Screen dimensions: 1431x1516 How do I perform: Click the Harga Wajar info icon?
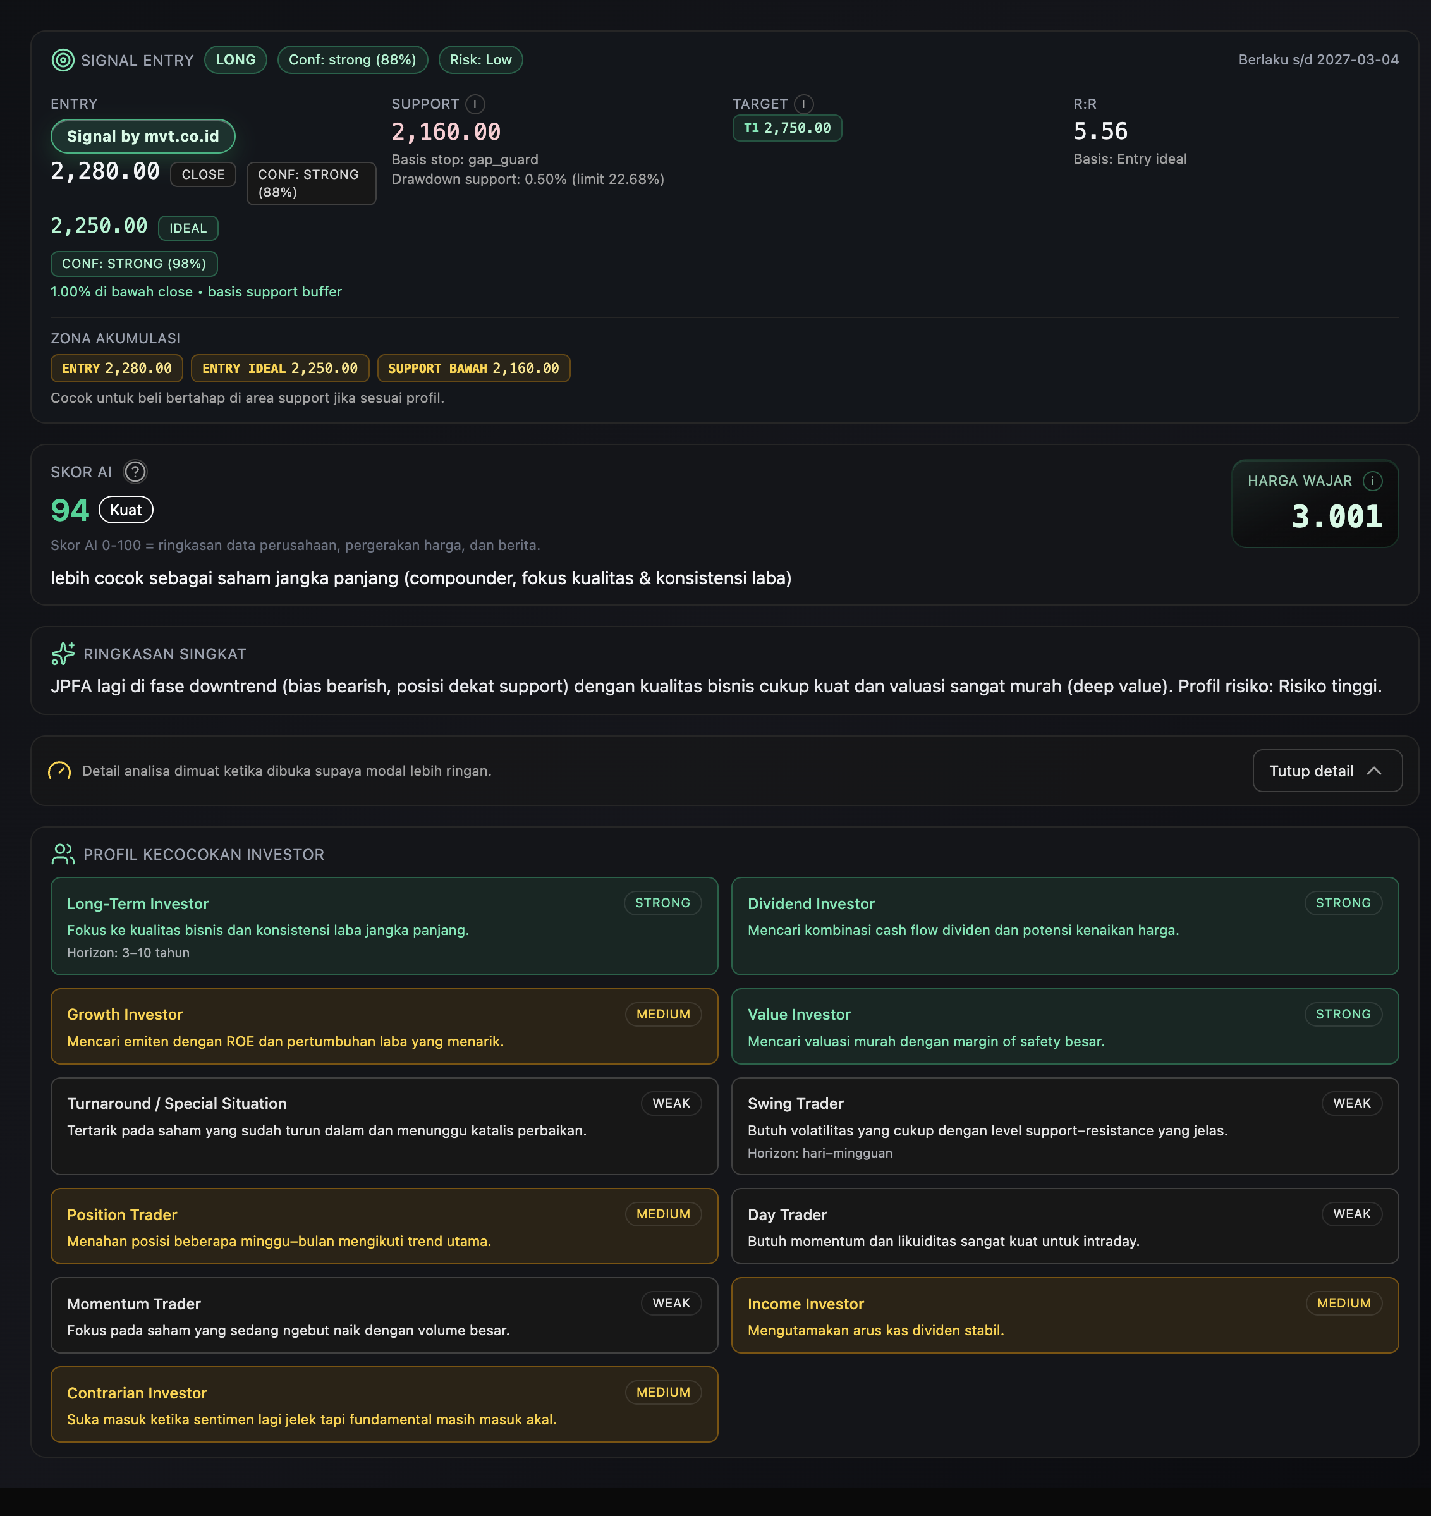point(1372,480)
